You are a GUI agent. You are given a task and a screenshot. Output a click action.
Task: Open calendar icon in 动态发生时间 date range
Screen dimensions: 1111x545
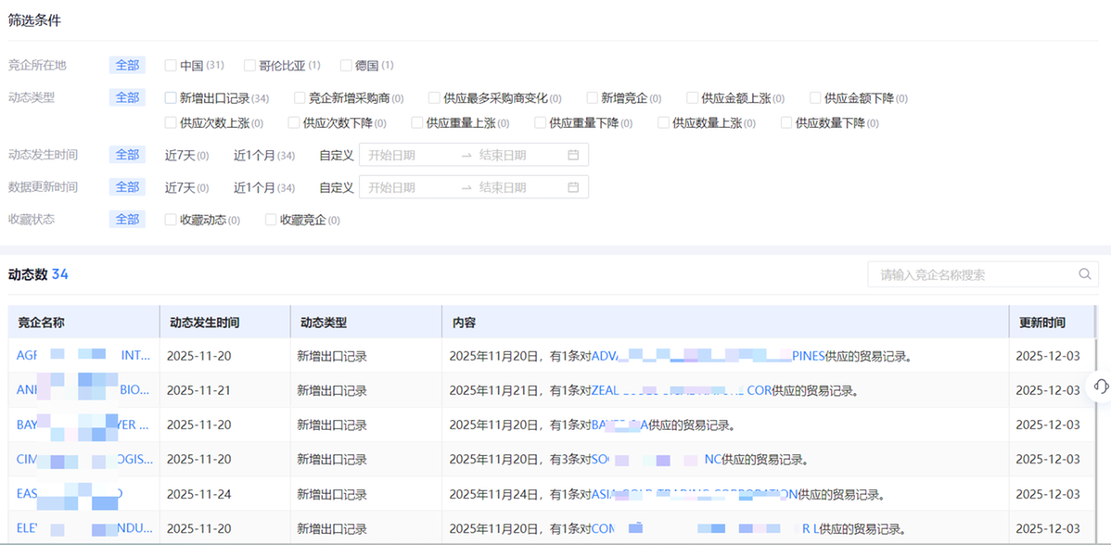pos(573,155)
